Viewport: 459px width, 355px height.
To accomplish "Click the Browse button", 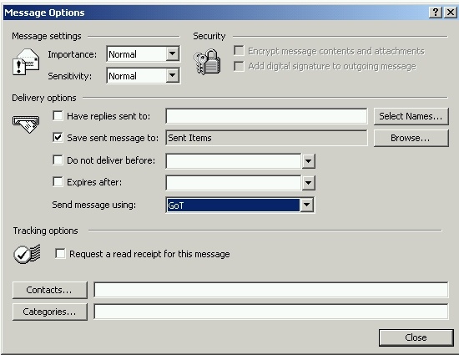I will pyautogui.click(x=411, y=138).
